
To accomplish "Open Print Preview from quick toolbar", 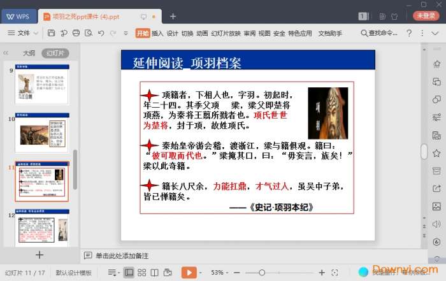I will (x=89, y=33).
